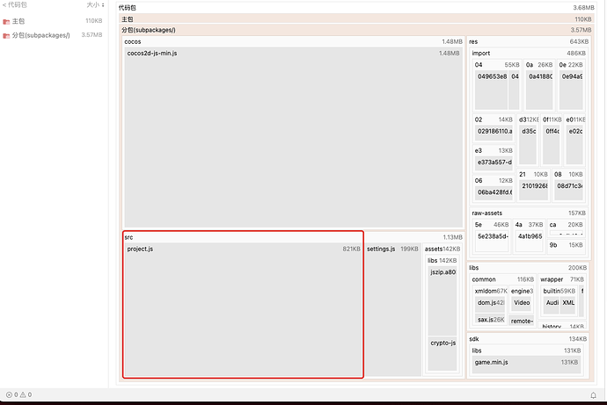Select the settings.js 199KB block
Viewport: 607px width, 405px height.
tap(392, 310)
